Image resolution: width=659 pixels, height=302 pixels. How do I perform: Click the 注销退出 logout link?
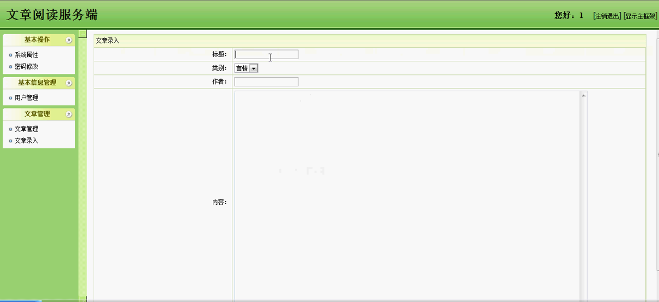(607, 16)
